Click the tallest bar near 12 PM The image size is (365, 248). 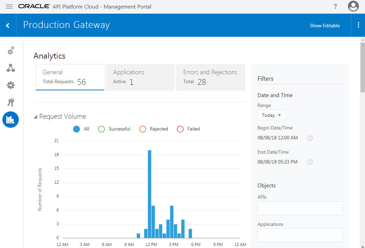pos(150,194)
